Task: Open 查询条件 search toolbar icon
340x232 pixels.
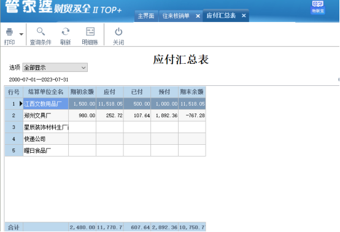Action: click(x=41, y=32)
